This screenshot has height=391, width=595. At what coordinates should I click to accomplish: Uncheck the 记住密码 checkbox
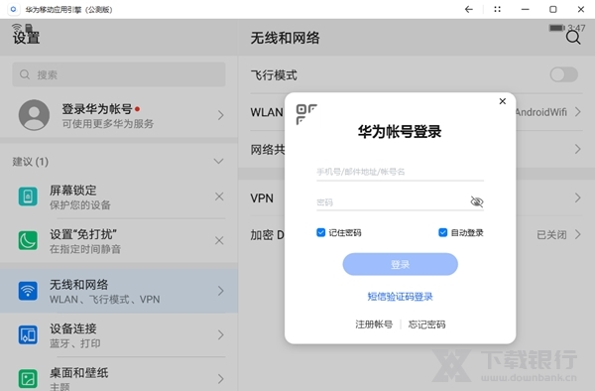pyautogui.click(x=320, y=232)
